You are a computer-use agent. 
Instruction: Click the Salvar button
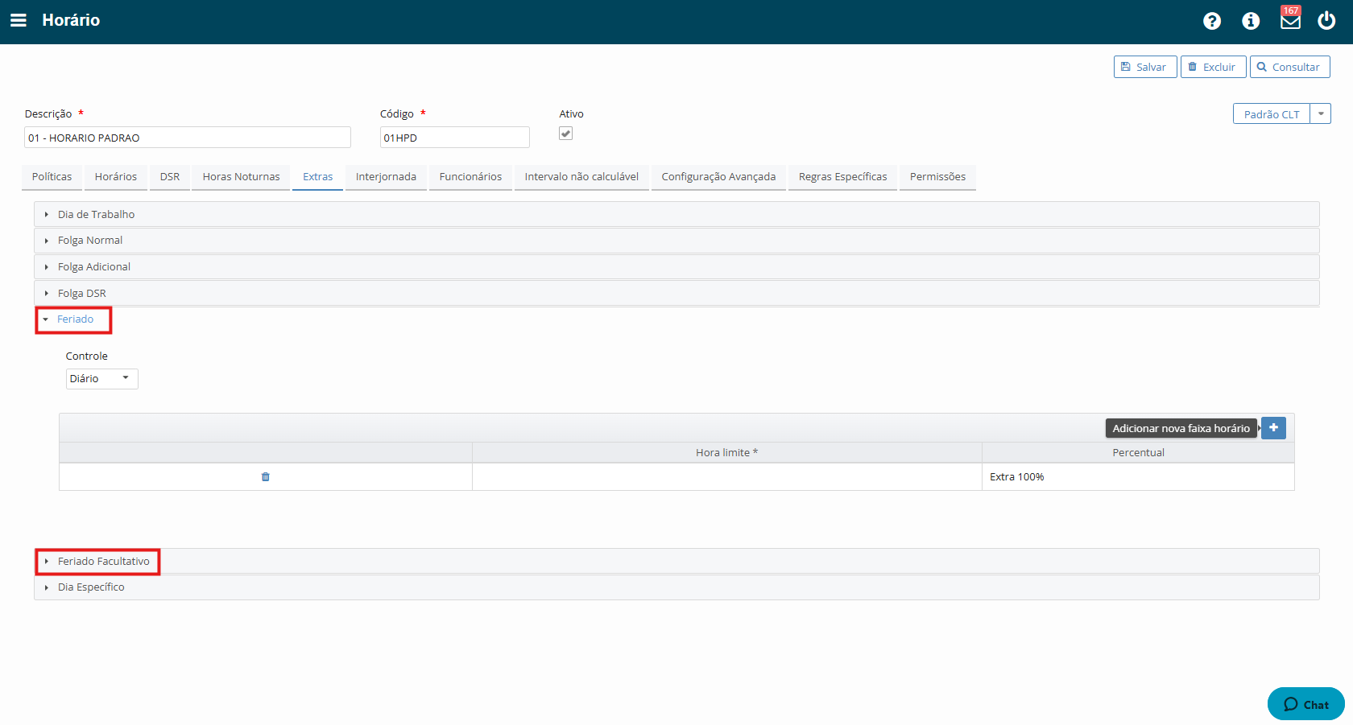(x=1145, y=67)
